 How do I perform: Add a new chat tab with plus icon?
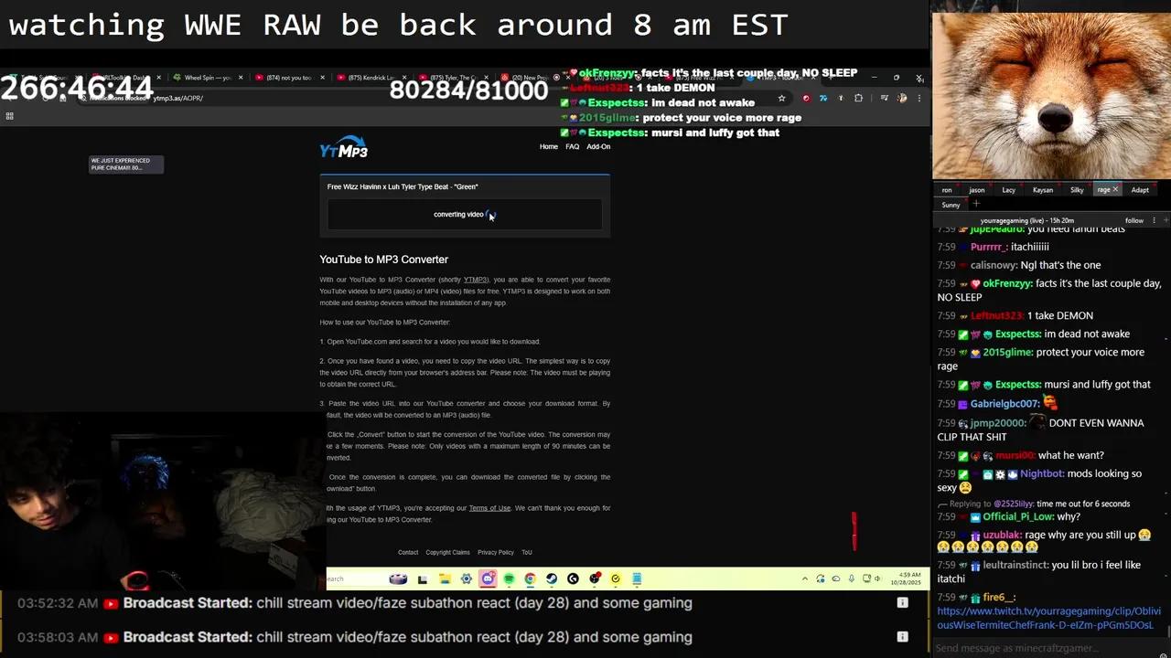tap(976, 205)
